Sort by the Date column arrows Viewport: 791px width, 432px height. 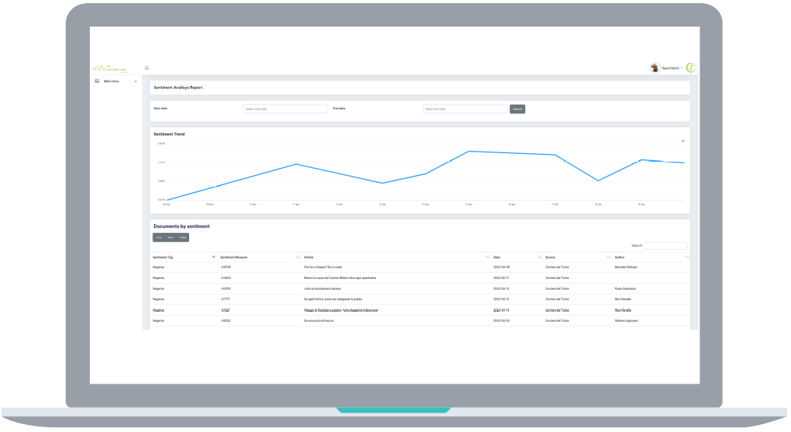click(x=539, y=258)
